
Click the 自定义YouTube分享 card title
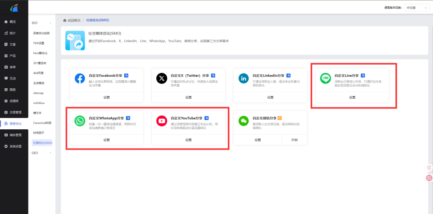tap(187, 118)
